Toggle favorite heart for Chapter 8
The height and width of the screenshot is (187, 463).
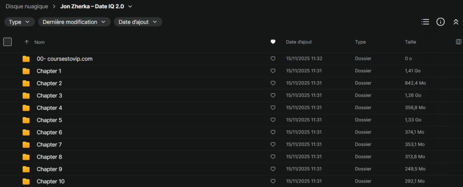(x=273, y=157)
